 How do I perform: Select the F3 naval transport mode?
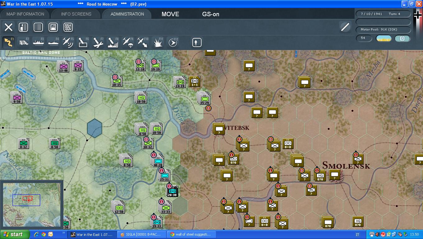pyautogui.click(x=38, y=42)
